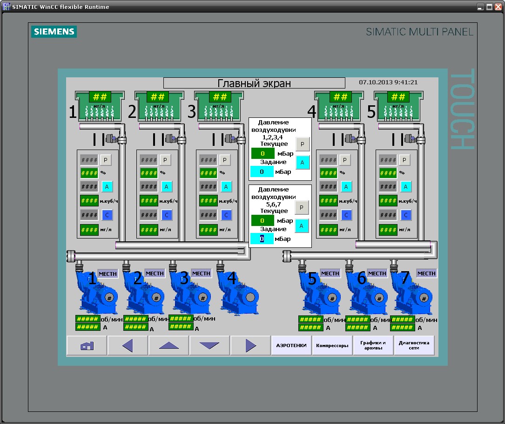The width and height of the screenshot is (505, 424).
Task: Open the АЭРОТЕНКИ screen
Action: [291, 346]
